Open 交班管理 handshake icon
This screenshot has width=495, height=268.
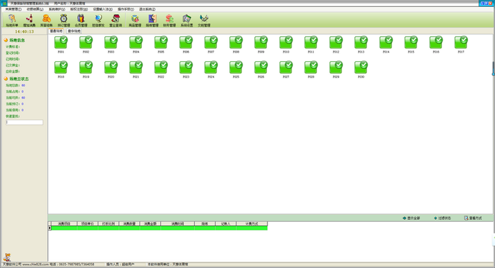[x=204, y=20]
